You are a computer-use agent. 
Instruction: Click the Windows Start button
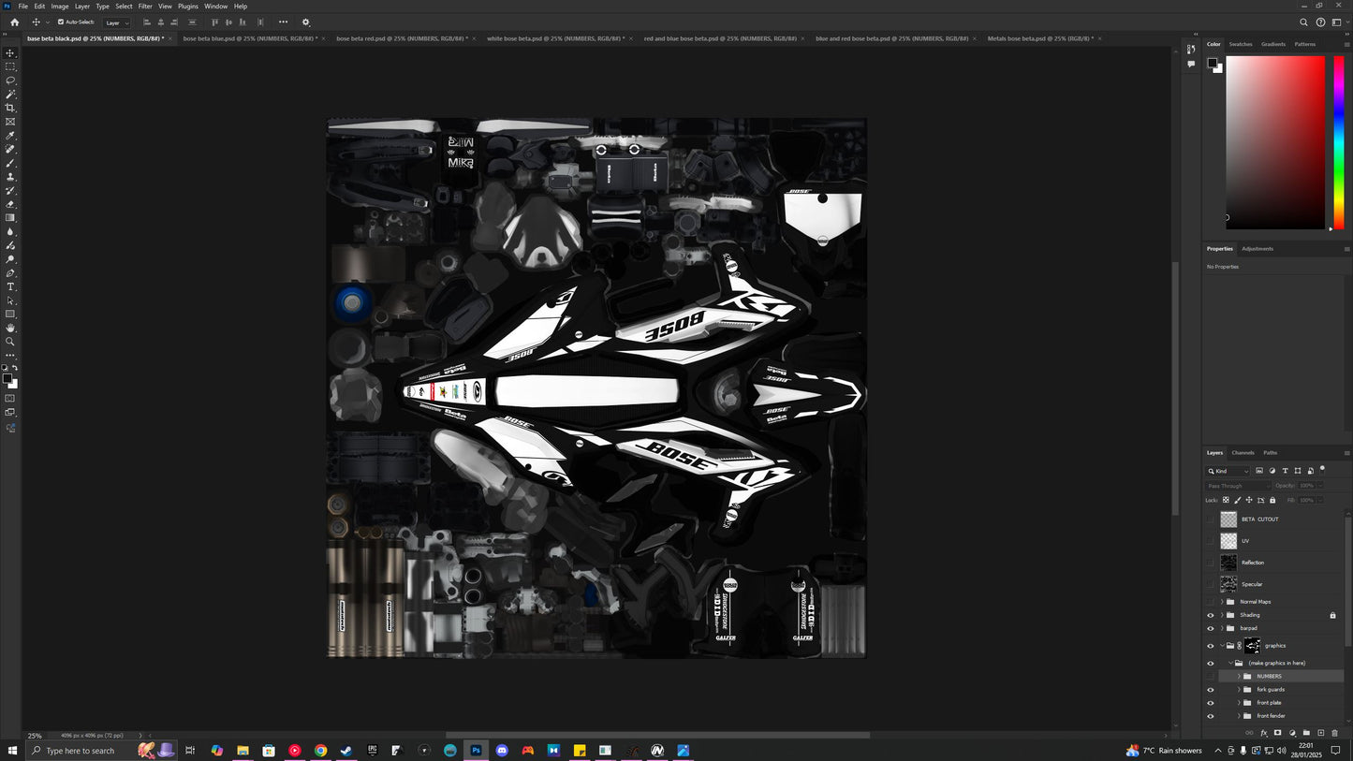pos(13,751)
